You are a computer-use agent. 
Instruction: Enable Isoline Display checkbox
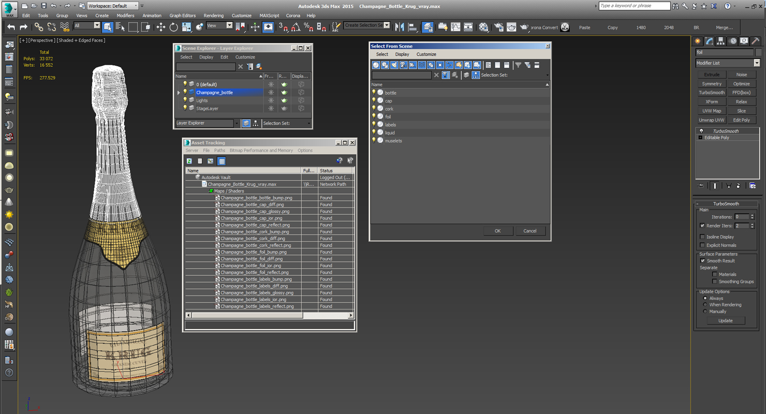(702, 237)
